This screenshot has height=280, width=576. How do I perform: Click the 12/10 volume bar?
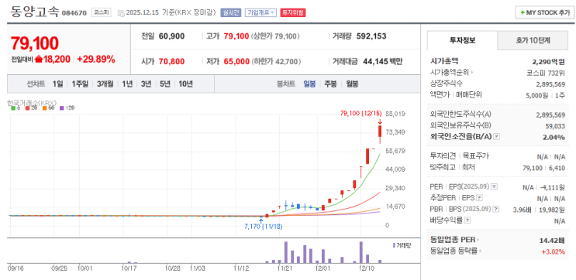pyautogui.click(x=360, y=252)
